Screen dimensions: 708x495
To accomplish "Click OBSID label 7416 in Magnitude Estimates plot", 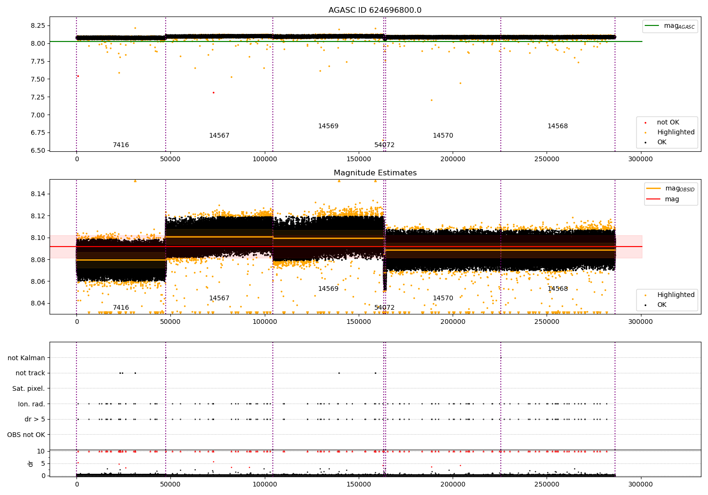I will coord(121,308).
